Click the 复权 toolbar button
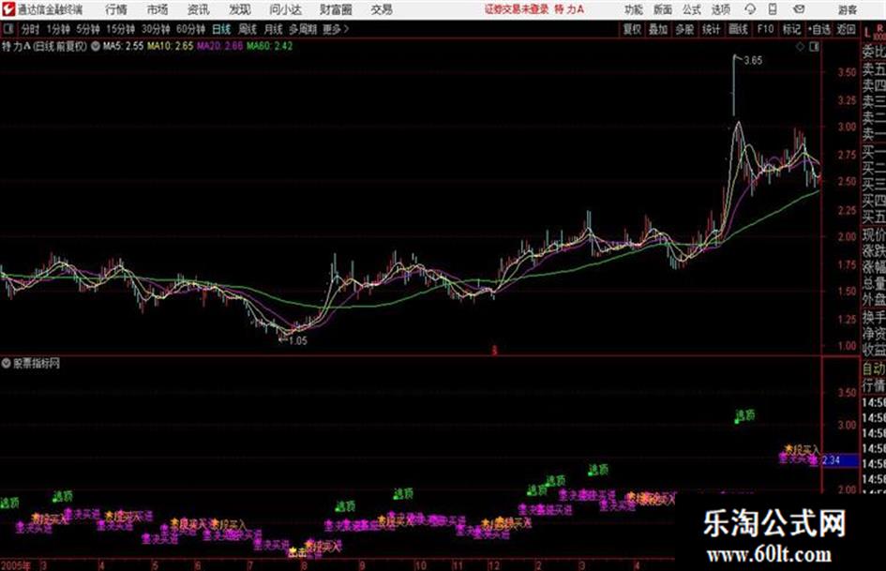This screenshot has height=571, width=886. click(632, 29)
